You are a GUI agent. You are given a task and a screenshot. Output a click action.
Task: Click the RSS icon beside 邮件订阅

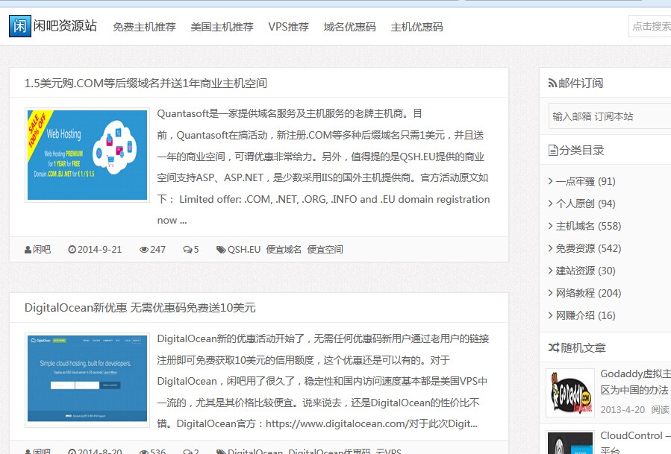552,83
